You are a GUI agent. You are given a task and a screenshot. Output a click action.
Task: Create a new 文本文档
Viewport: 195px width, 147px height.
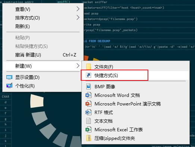136,121
